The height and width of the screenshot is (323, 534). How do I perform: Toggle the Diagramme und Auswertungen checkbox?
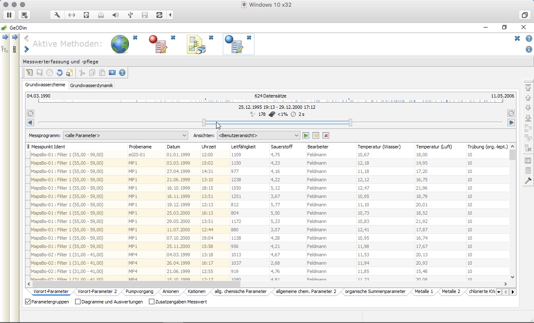click(x=77, y=301)
